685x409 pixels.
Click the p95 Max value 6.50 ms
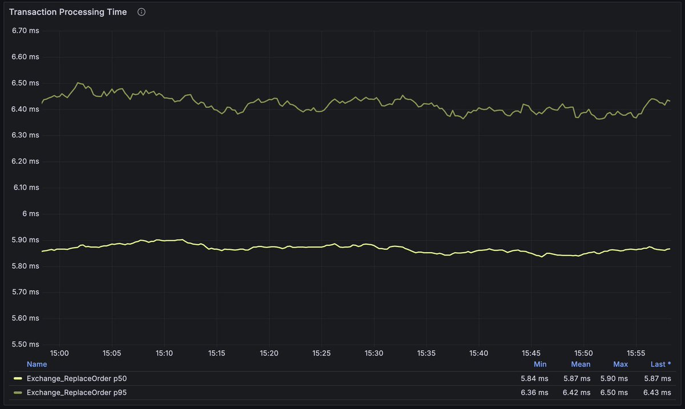614,392
